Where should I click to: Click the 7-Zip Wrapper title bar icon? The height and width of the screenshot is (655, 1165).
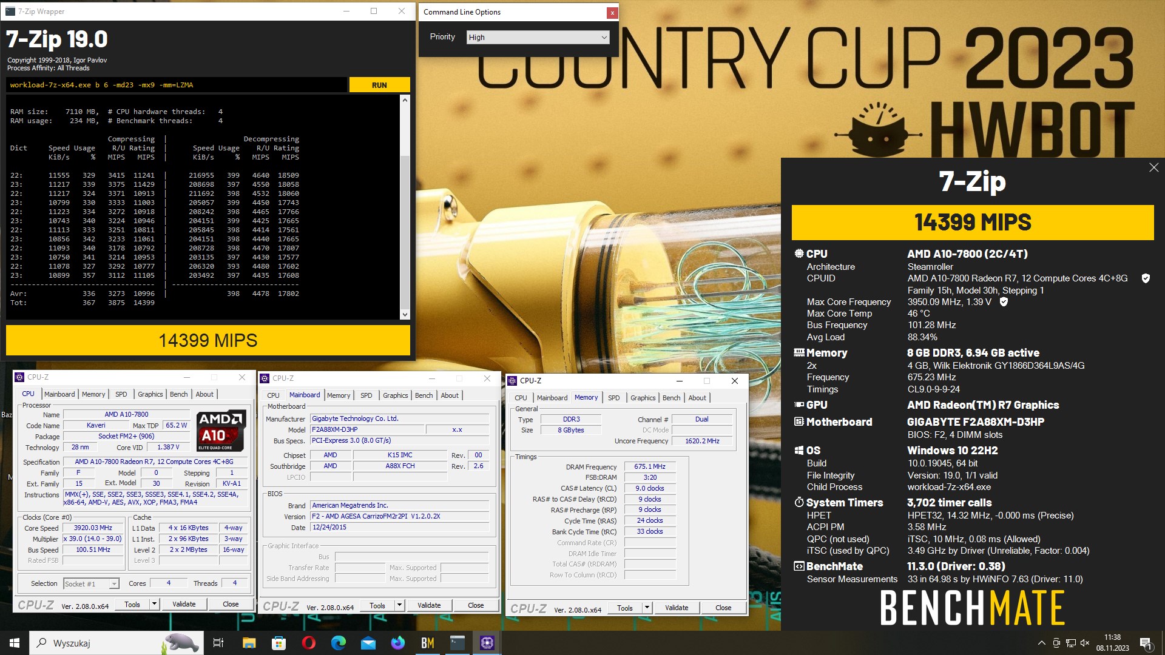(x=10, y=11)
